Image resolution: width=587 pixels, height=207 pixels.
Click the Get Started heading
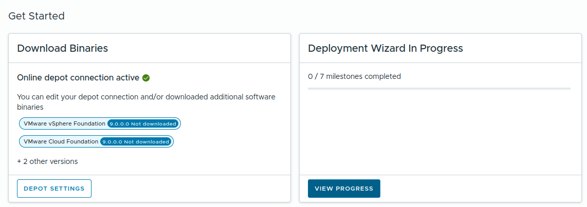pos(36,16)
